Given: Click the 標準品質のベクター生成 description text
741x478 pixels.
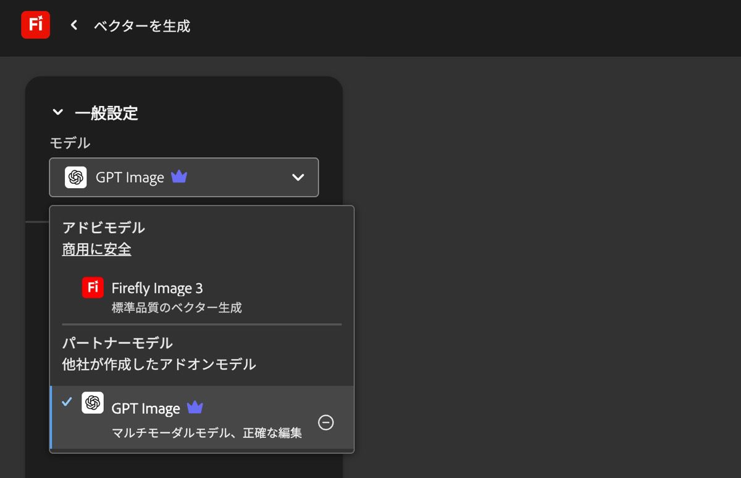Looking at the screenshot, I should (x=177, y=307).
